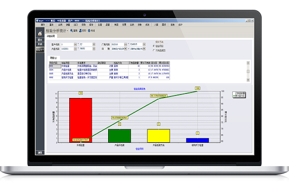Select the first row in the inspection table
The width and height of the screenshot is (289, 182).
pos(109,66)
